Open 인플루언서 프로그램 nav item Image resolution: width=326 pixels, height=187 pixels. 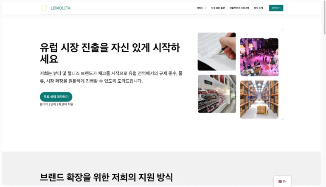[x=239, y=8]
